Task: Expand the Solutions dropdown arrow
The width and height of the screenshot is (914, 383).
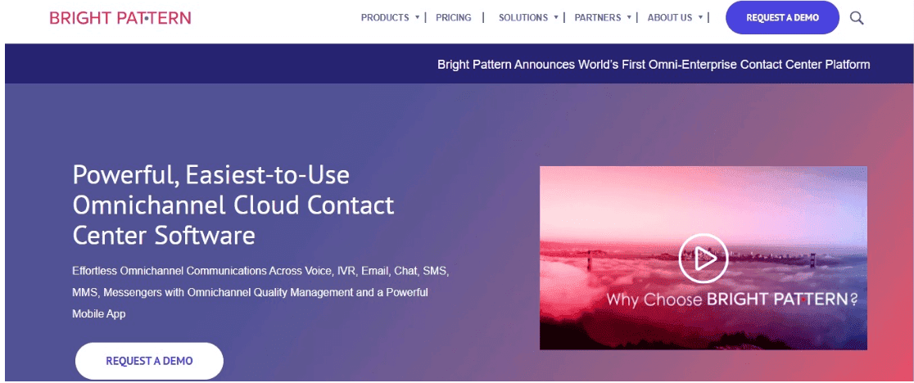Action: click(x=556, y=17)
